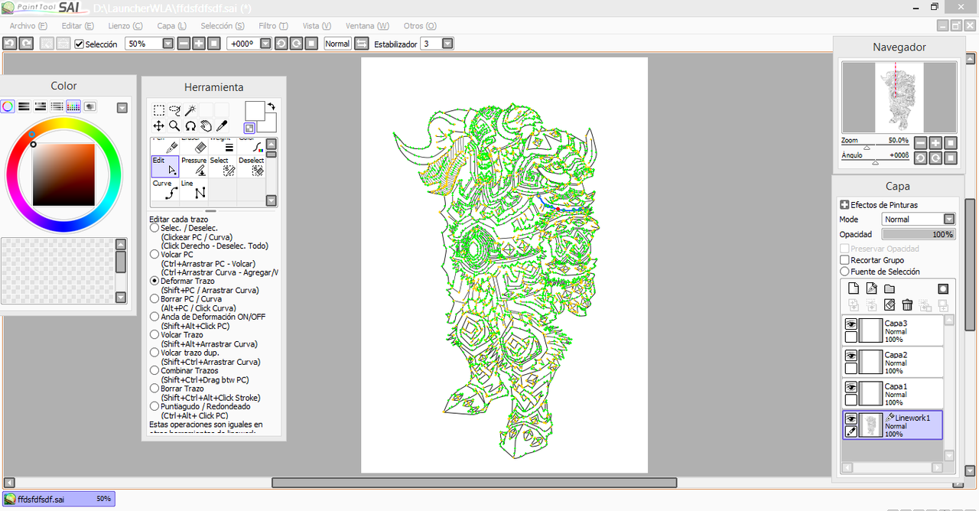Toggle the swatches panel icon

[x=73, y=106]
